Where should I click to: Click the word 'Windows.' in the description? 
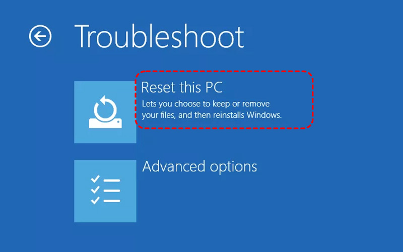click(264, 115)
